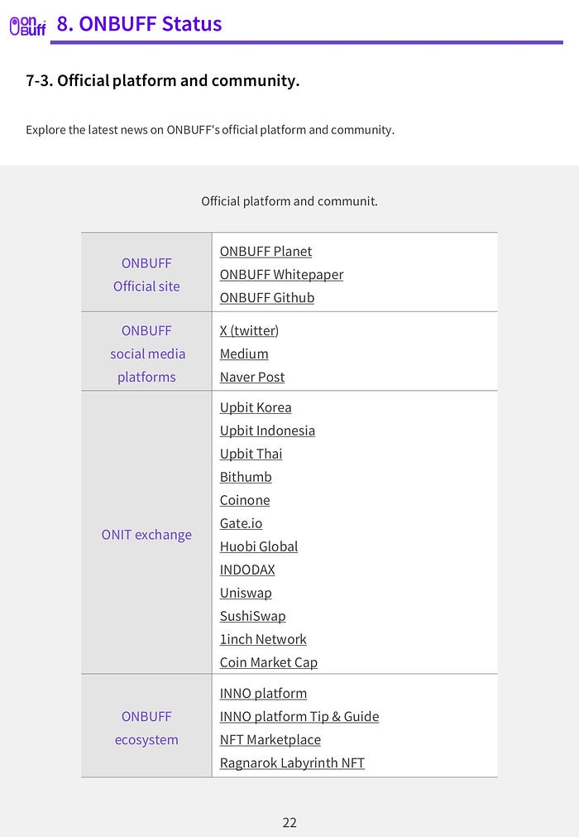Click the INDODAX link
Screen dimensions: 579x837
tap(247, 570)
